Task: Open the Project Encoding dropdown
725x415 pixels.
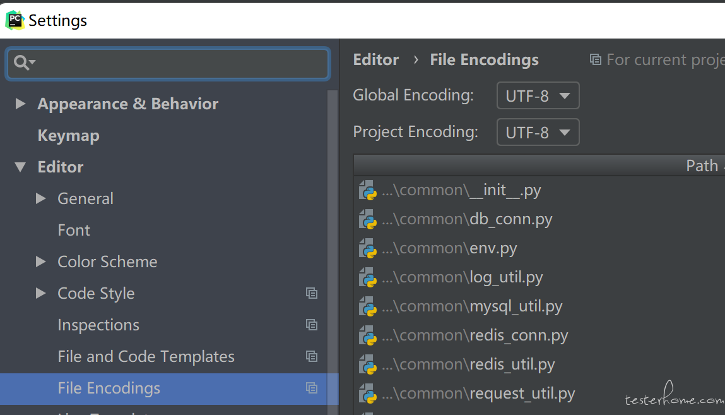Action: [x=538, y=132]
